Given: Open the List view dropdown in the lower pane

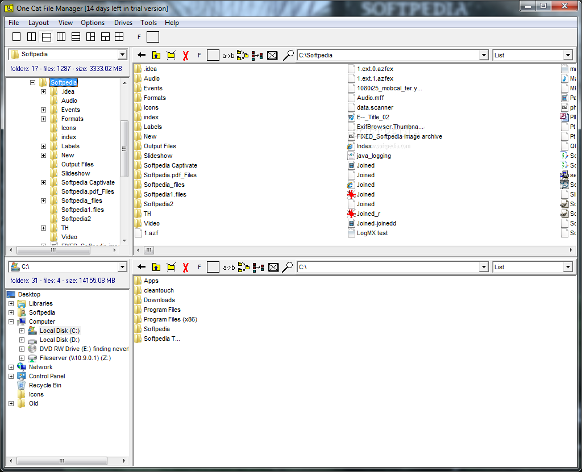Looking at the screenshot, I should 568,267.
